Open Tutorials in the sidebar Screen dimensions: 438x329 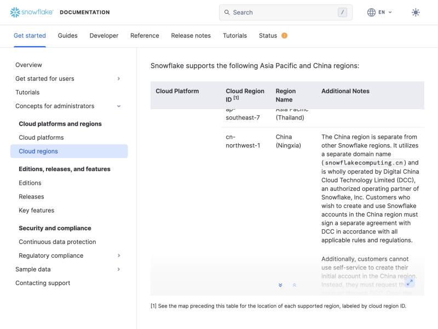(27, 92)
